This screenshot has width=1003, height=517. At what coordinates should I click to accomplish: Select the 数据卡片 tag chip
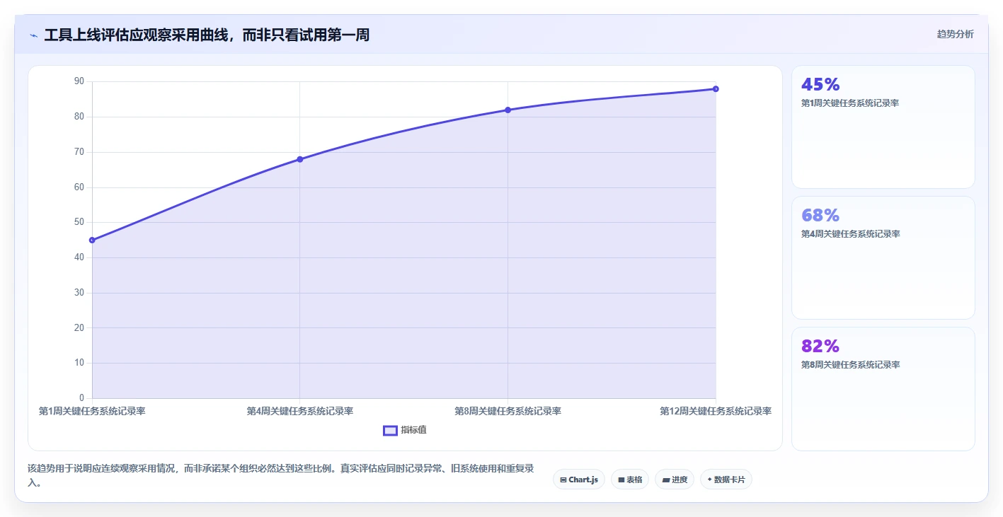[x=726, y=480]
